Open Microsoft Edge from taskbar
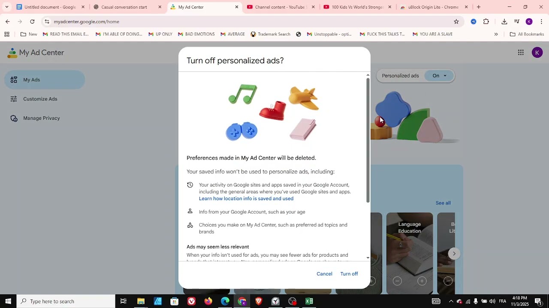The image size is (549, 308). (x=225, y=301)
